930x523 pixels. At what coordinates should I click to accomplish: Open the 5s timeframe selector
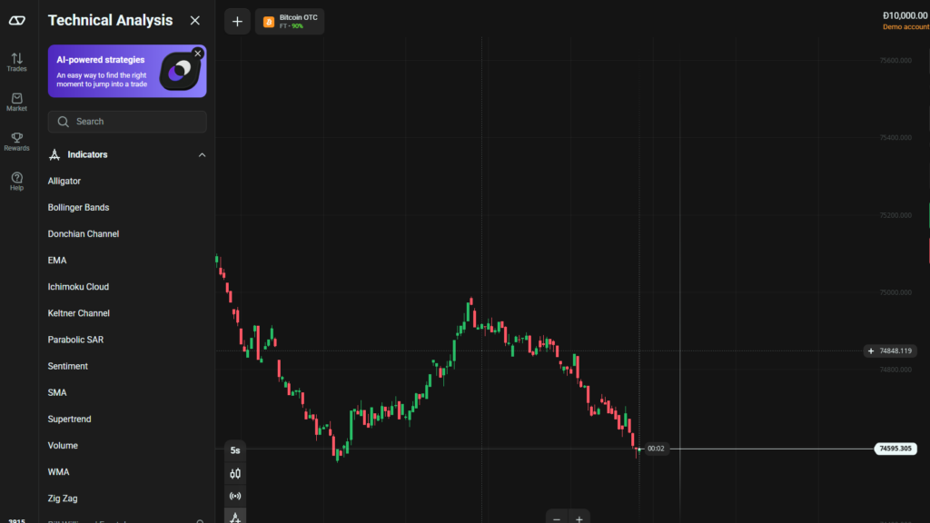pos(235,450)
